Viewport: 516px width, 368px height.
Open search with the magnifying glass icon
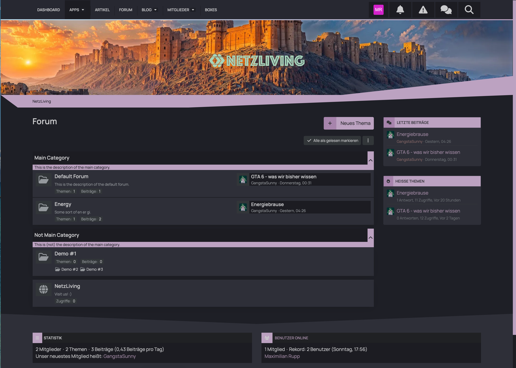[x=469, y=10]
